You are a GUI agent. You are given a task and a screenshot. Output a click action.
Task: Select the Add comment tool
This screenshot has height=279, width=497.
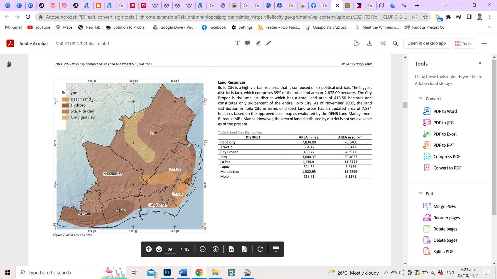(x=248, y=43)
